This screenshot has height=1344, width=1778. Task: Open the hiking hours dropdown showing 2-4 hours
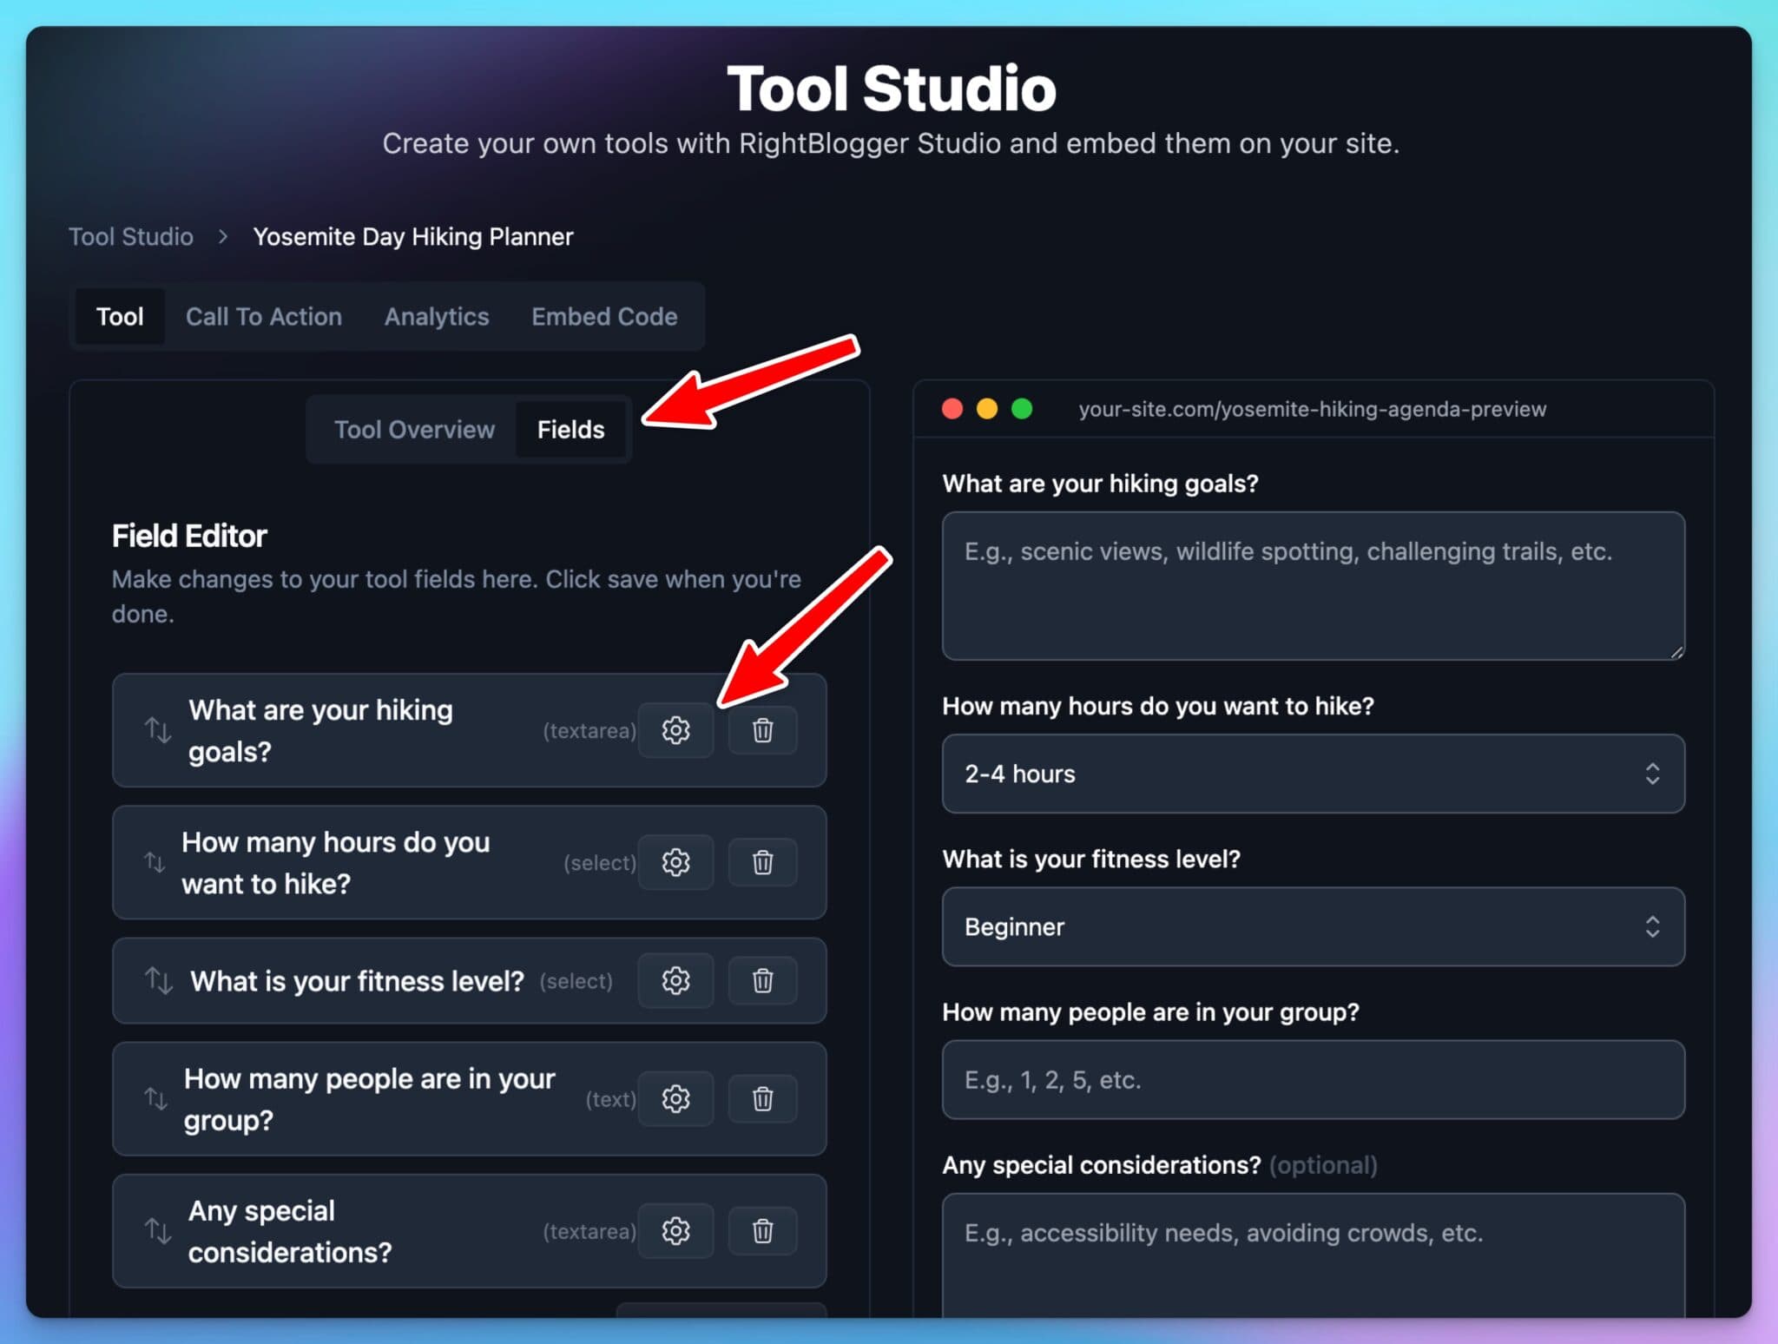click(1312, 774)
